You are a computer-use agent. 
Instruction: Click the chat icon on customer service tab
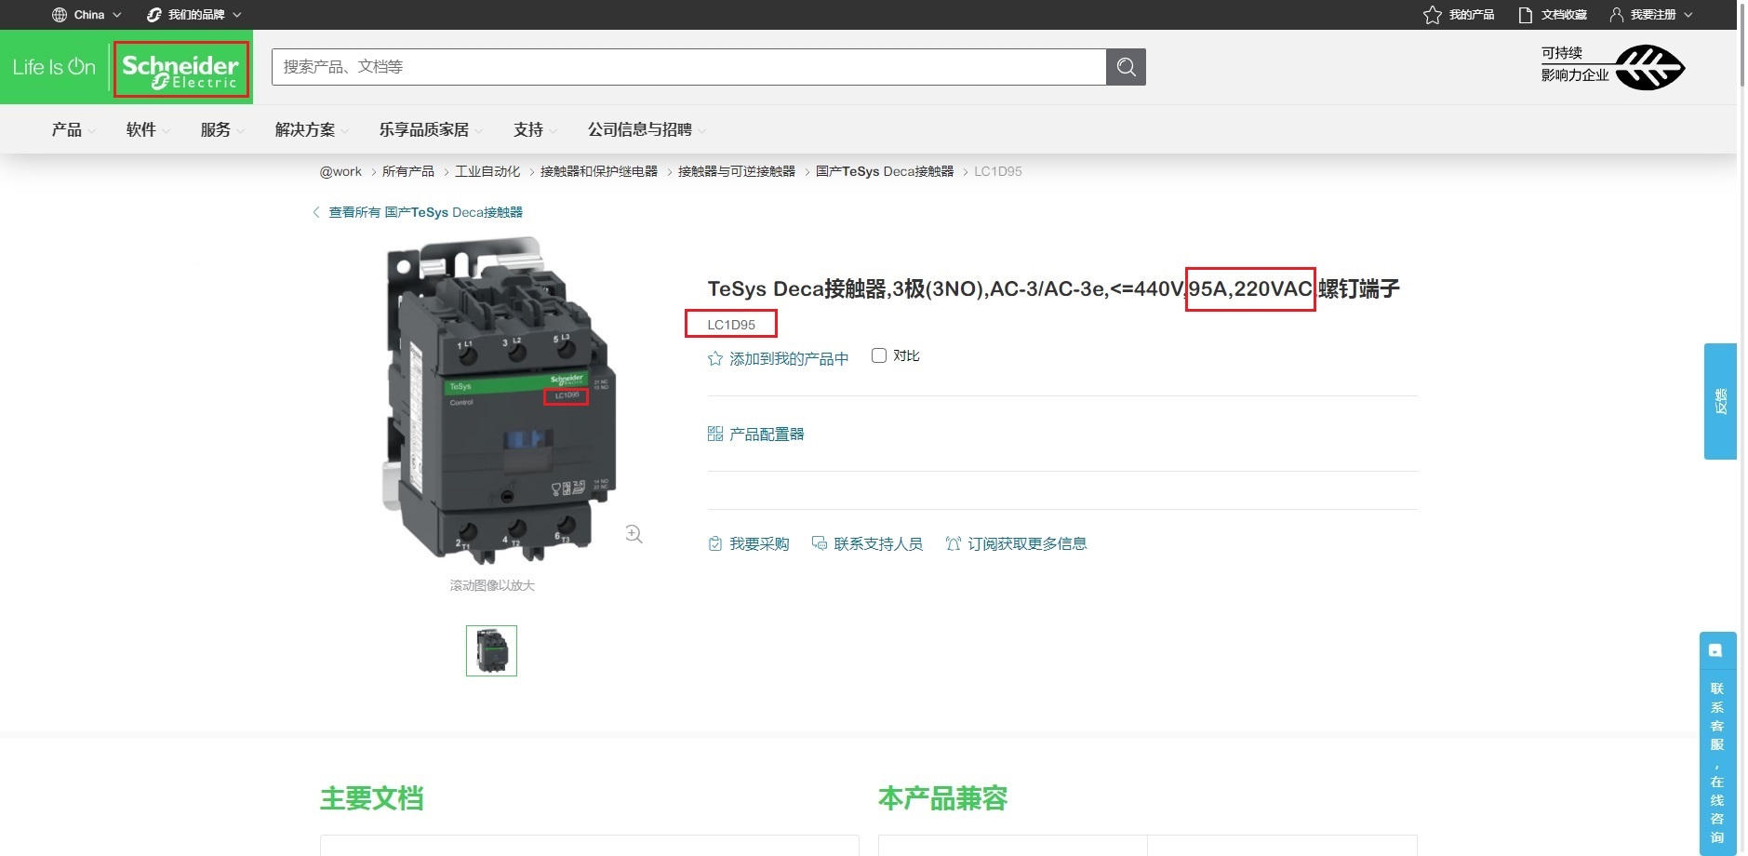[x=1716, y=650]
